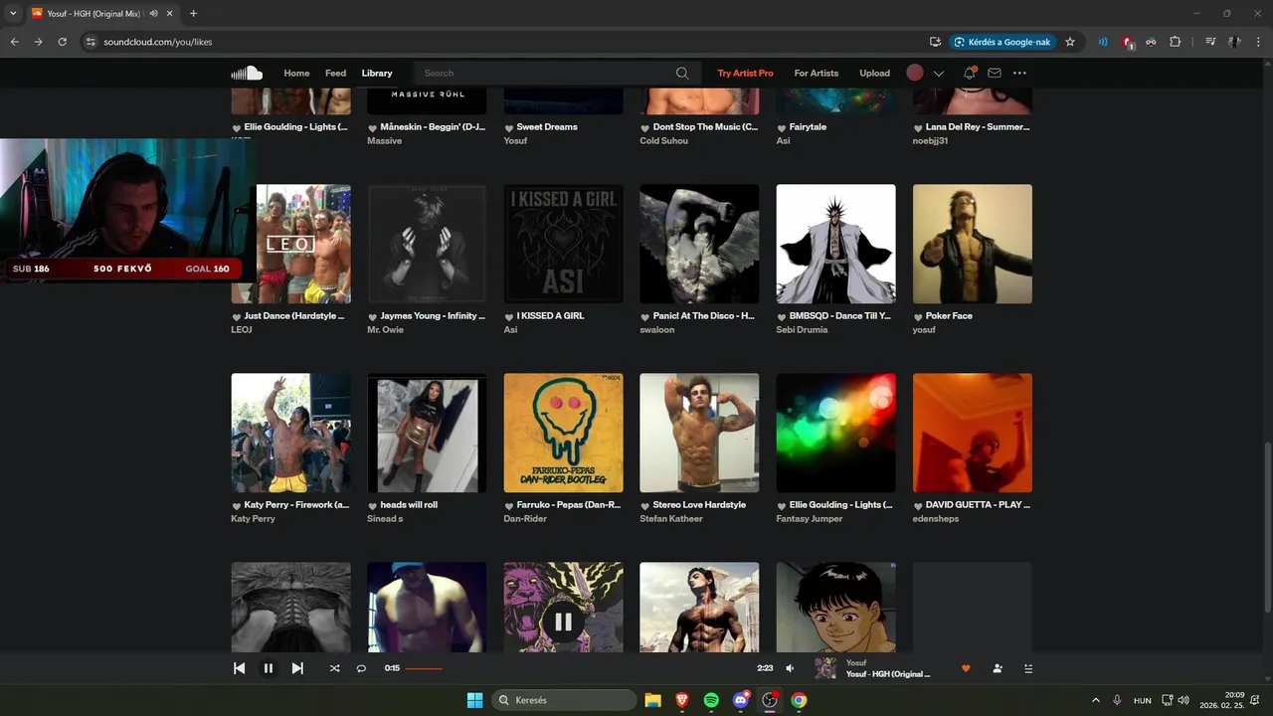
Task: Open the next up queue icon
Action: [1028, 668]
